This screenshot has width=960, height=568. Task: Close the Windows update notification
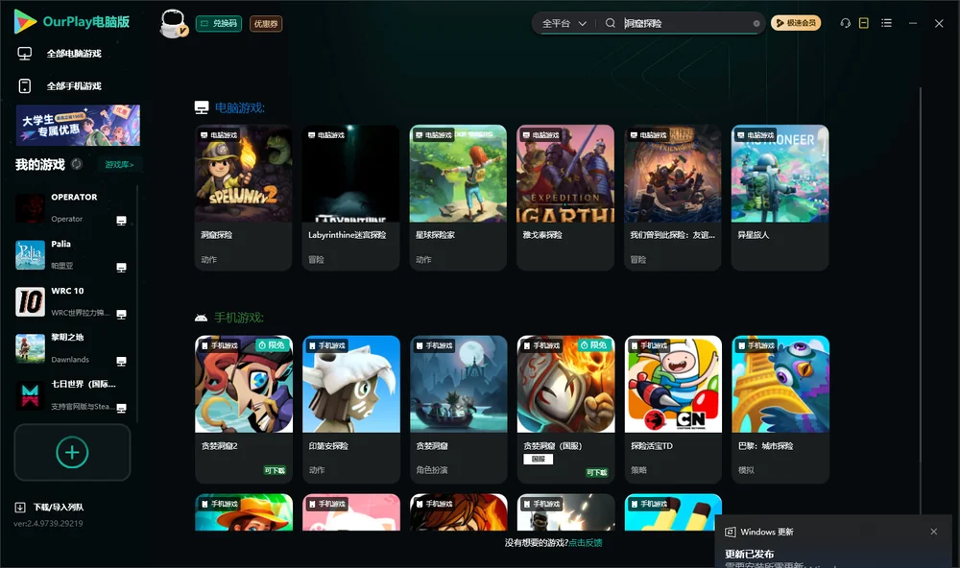tap(934, 532)
